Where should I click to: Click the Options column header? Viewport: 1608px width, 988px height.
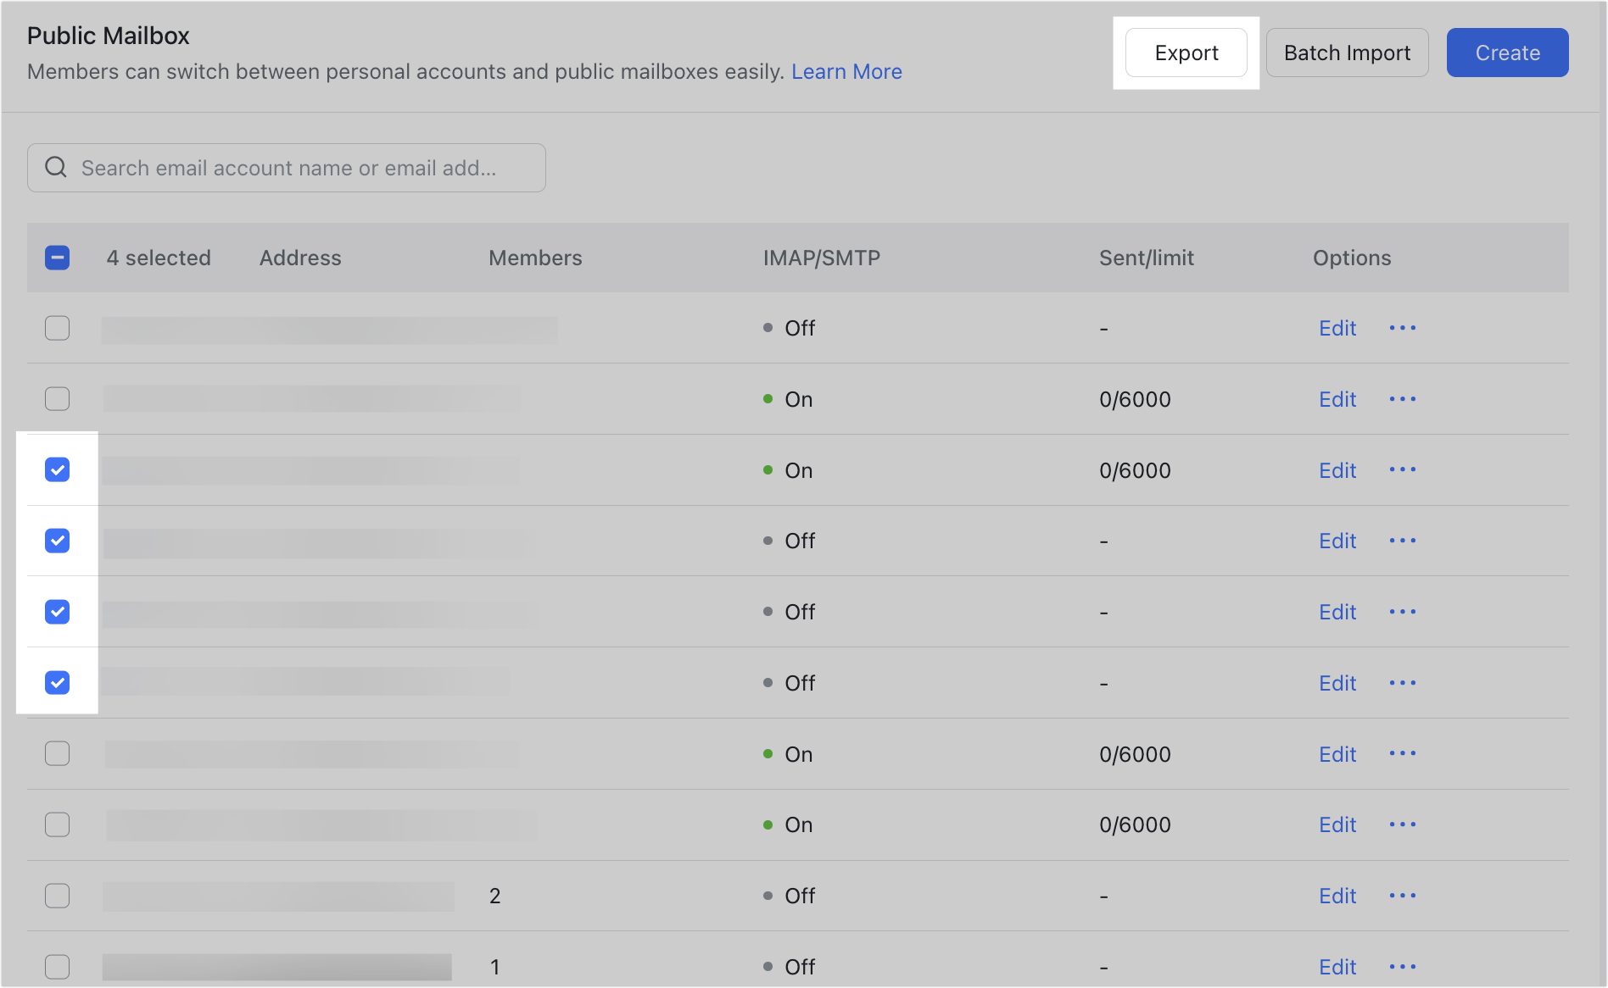(1352, 258)
